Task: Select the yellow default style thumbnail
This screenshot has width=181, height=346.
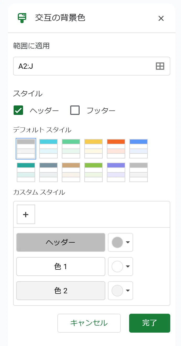Action: [x=94, y=149]
